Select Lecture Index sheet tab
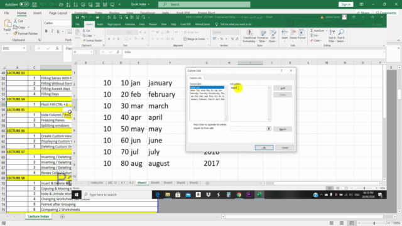402x226 pixels. coord(38,216)
